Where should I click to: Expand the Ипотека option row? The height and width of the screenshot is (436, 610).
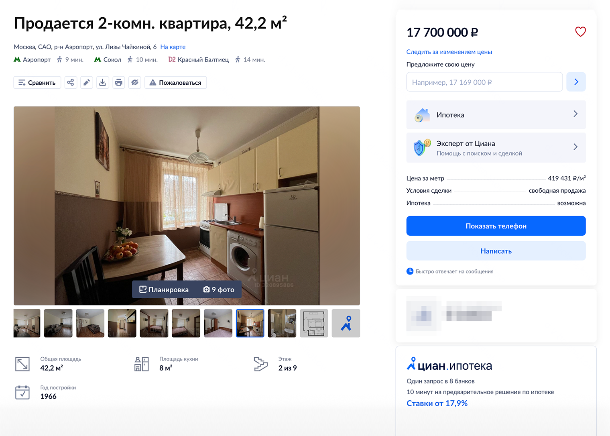pyautogui.click(x=496, y=115)
